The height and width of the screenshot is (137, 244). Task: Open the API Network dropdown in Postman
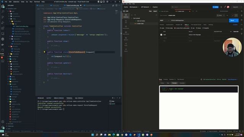coord(146,7)
